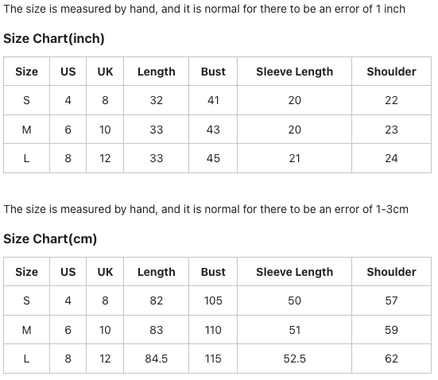Click shoulder value 62 in cm chart
This screenshot has height=380, width=438.
(391, 359)
